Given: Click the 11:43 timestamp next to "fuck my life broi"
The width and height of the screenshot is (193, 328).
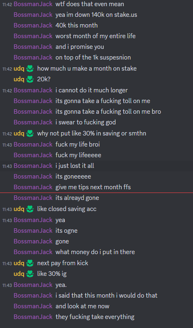Looking at the screenshot, I should 7,145.
